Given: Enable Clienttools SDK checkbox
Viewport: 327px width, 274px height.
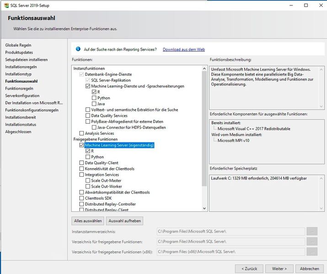Looking at the screenshot, I should (81, 198).
